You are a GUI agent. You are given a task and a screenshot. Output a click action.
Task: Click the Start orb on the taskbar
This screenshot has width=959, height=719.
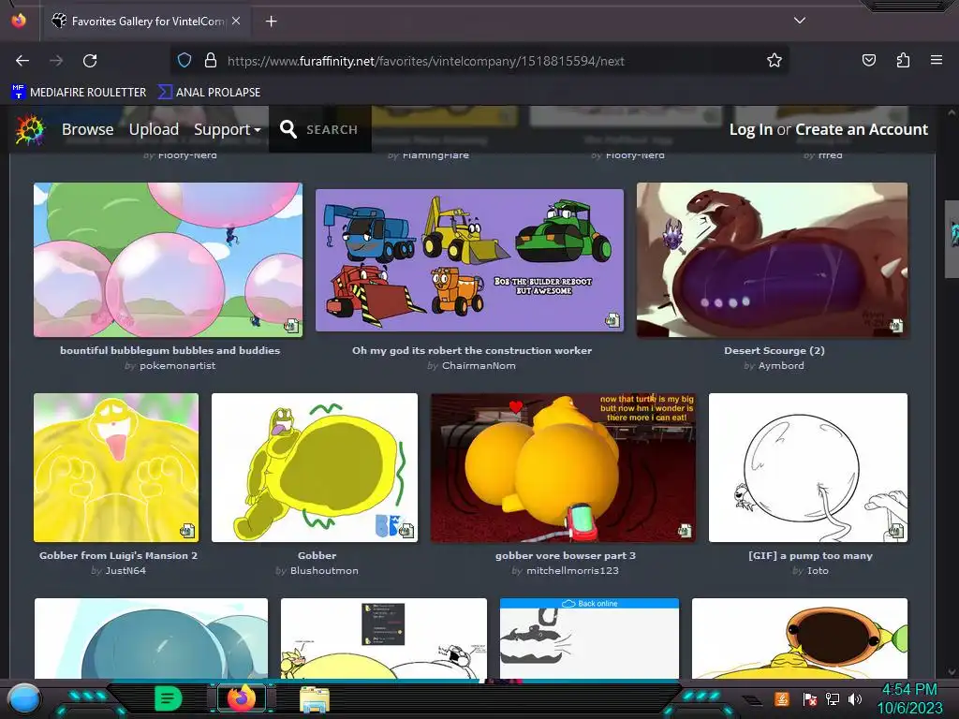[23, 698]
